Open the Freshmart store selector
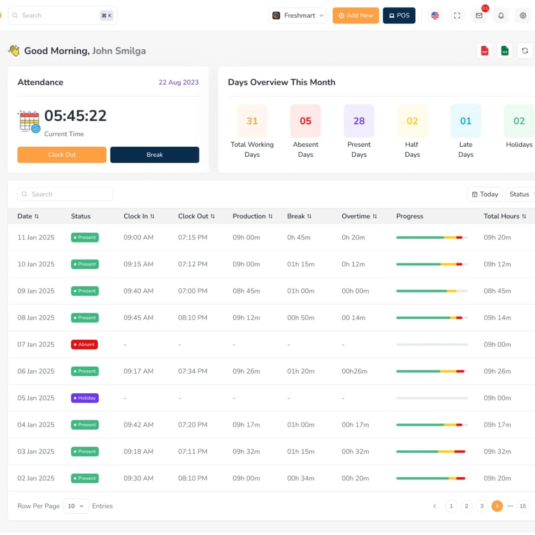 pos(297,15)
